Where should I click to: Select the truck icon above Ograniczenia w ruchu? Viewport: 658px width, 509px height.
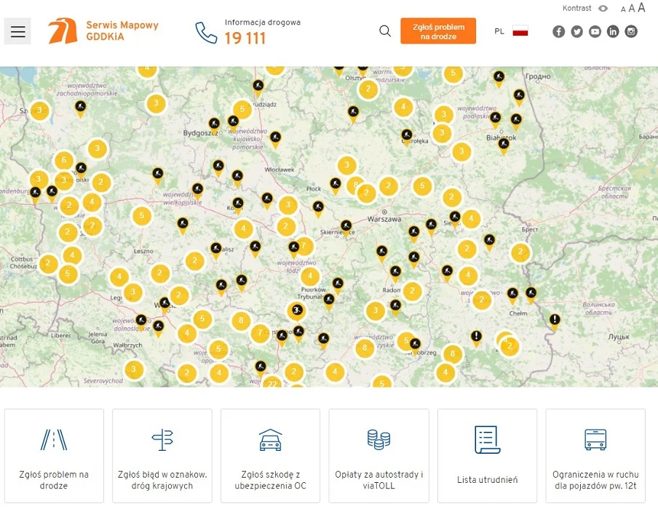[595, 439]
